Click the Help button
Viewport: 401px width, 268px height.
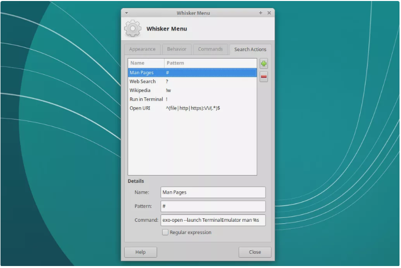[140, 252]
